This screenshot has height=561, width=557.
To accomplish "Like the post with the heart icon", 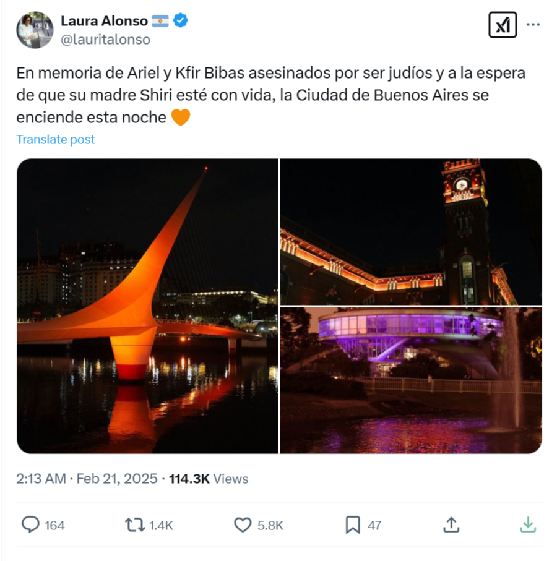I will click(x=243, y=525).
